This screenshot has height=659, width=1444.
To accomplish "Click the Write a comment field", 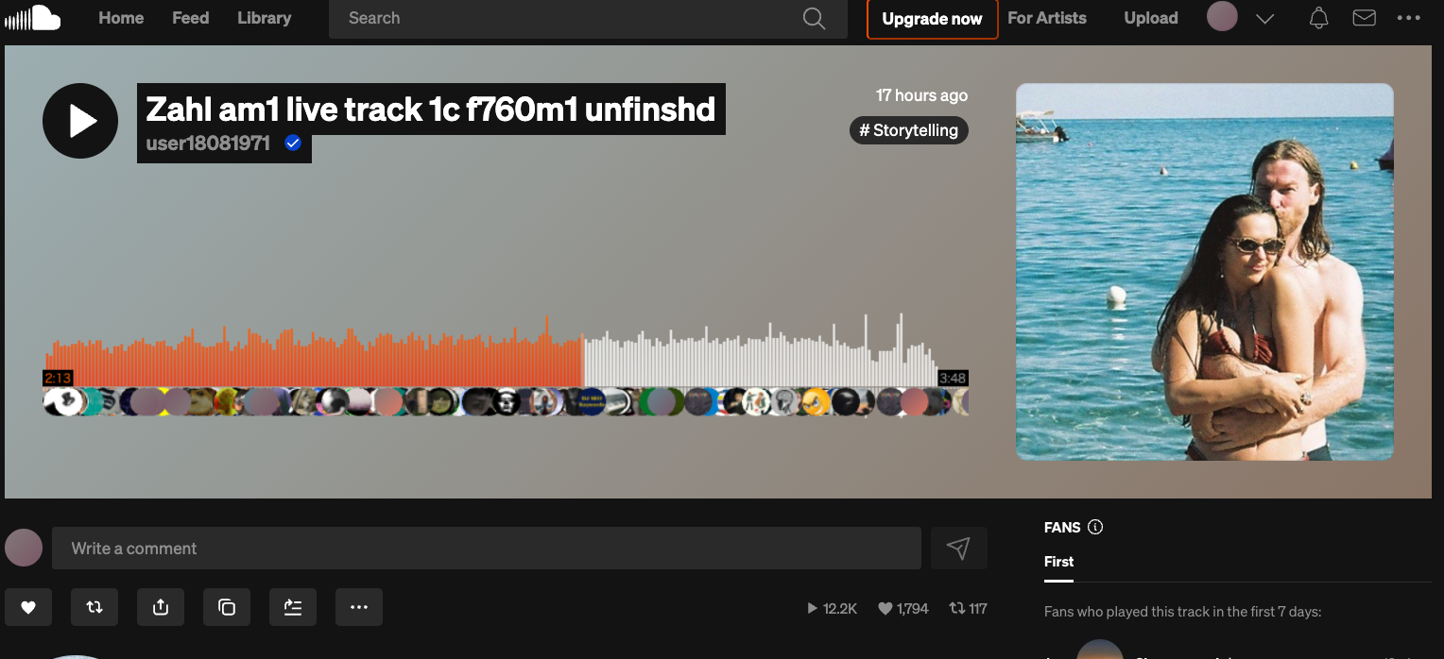I will (487, 549).
